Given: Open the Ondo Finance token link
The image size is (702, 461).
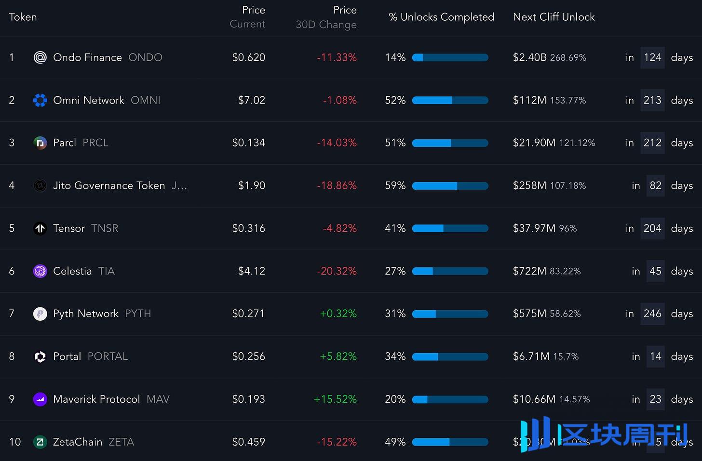Looking at the screenshot, I should click(x=108, y=57).
